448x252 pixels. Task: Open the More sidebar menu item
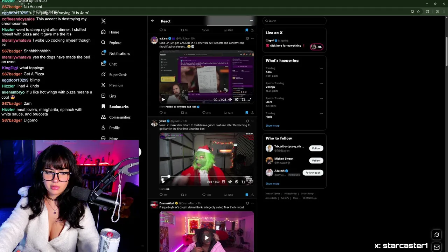pyautogui.click(x=110, y=139)
